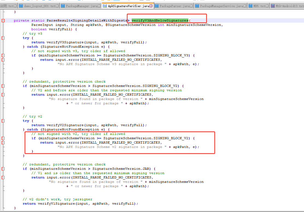Click the disk icon on PackageParser.java tab
The height and width of the screenshot is (212, 304).
click(x=157, y=6)
